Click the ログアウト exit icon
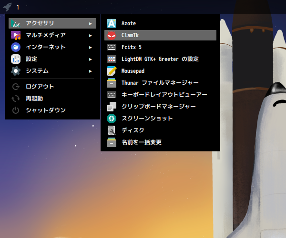 point(16,87)
